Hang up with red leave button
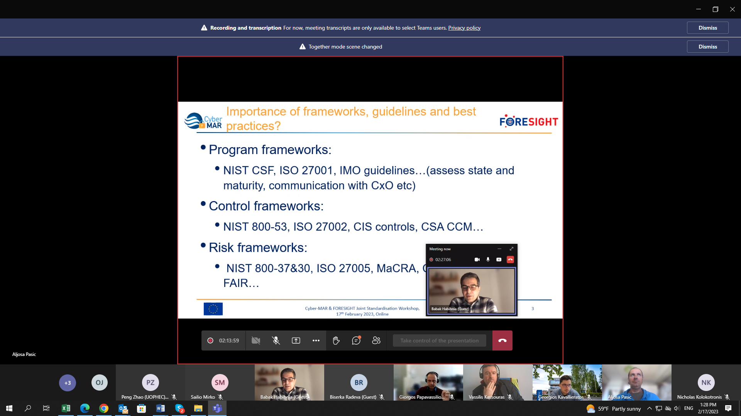The image size is (741, 416). click(502, 341)
